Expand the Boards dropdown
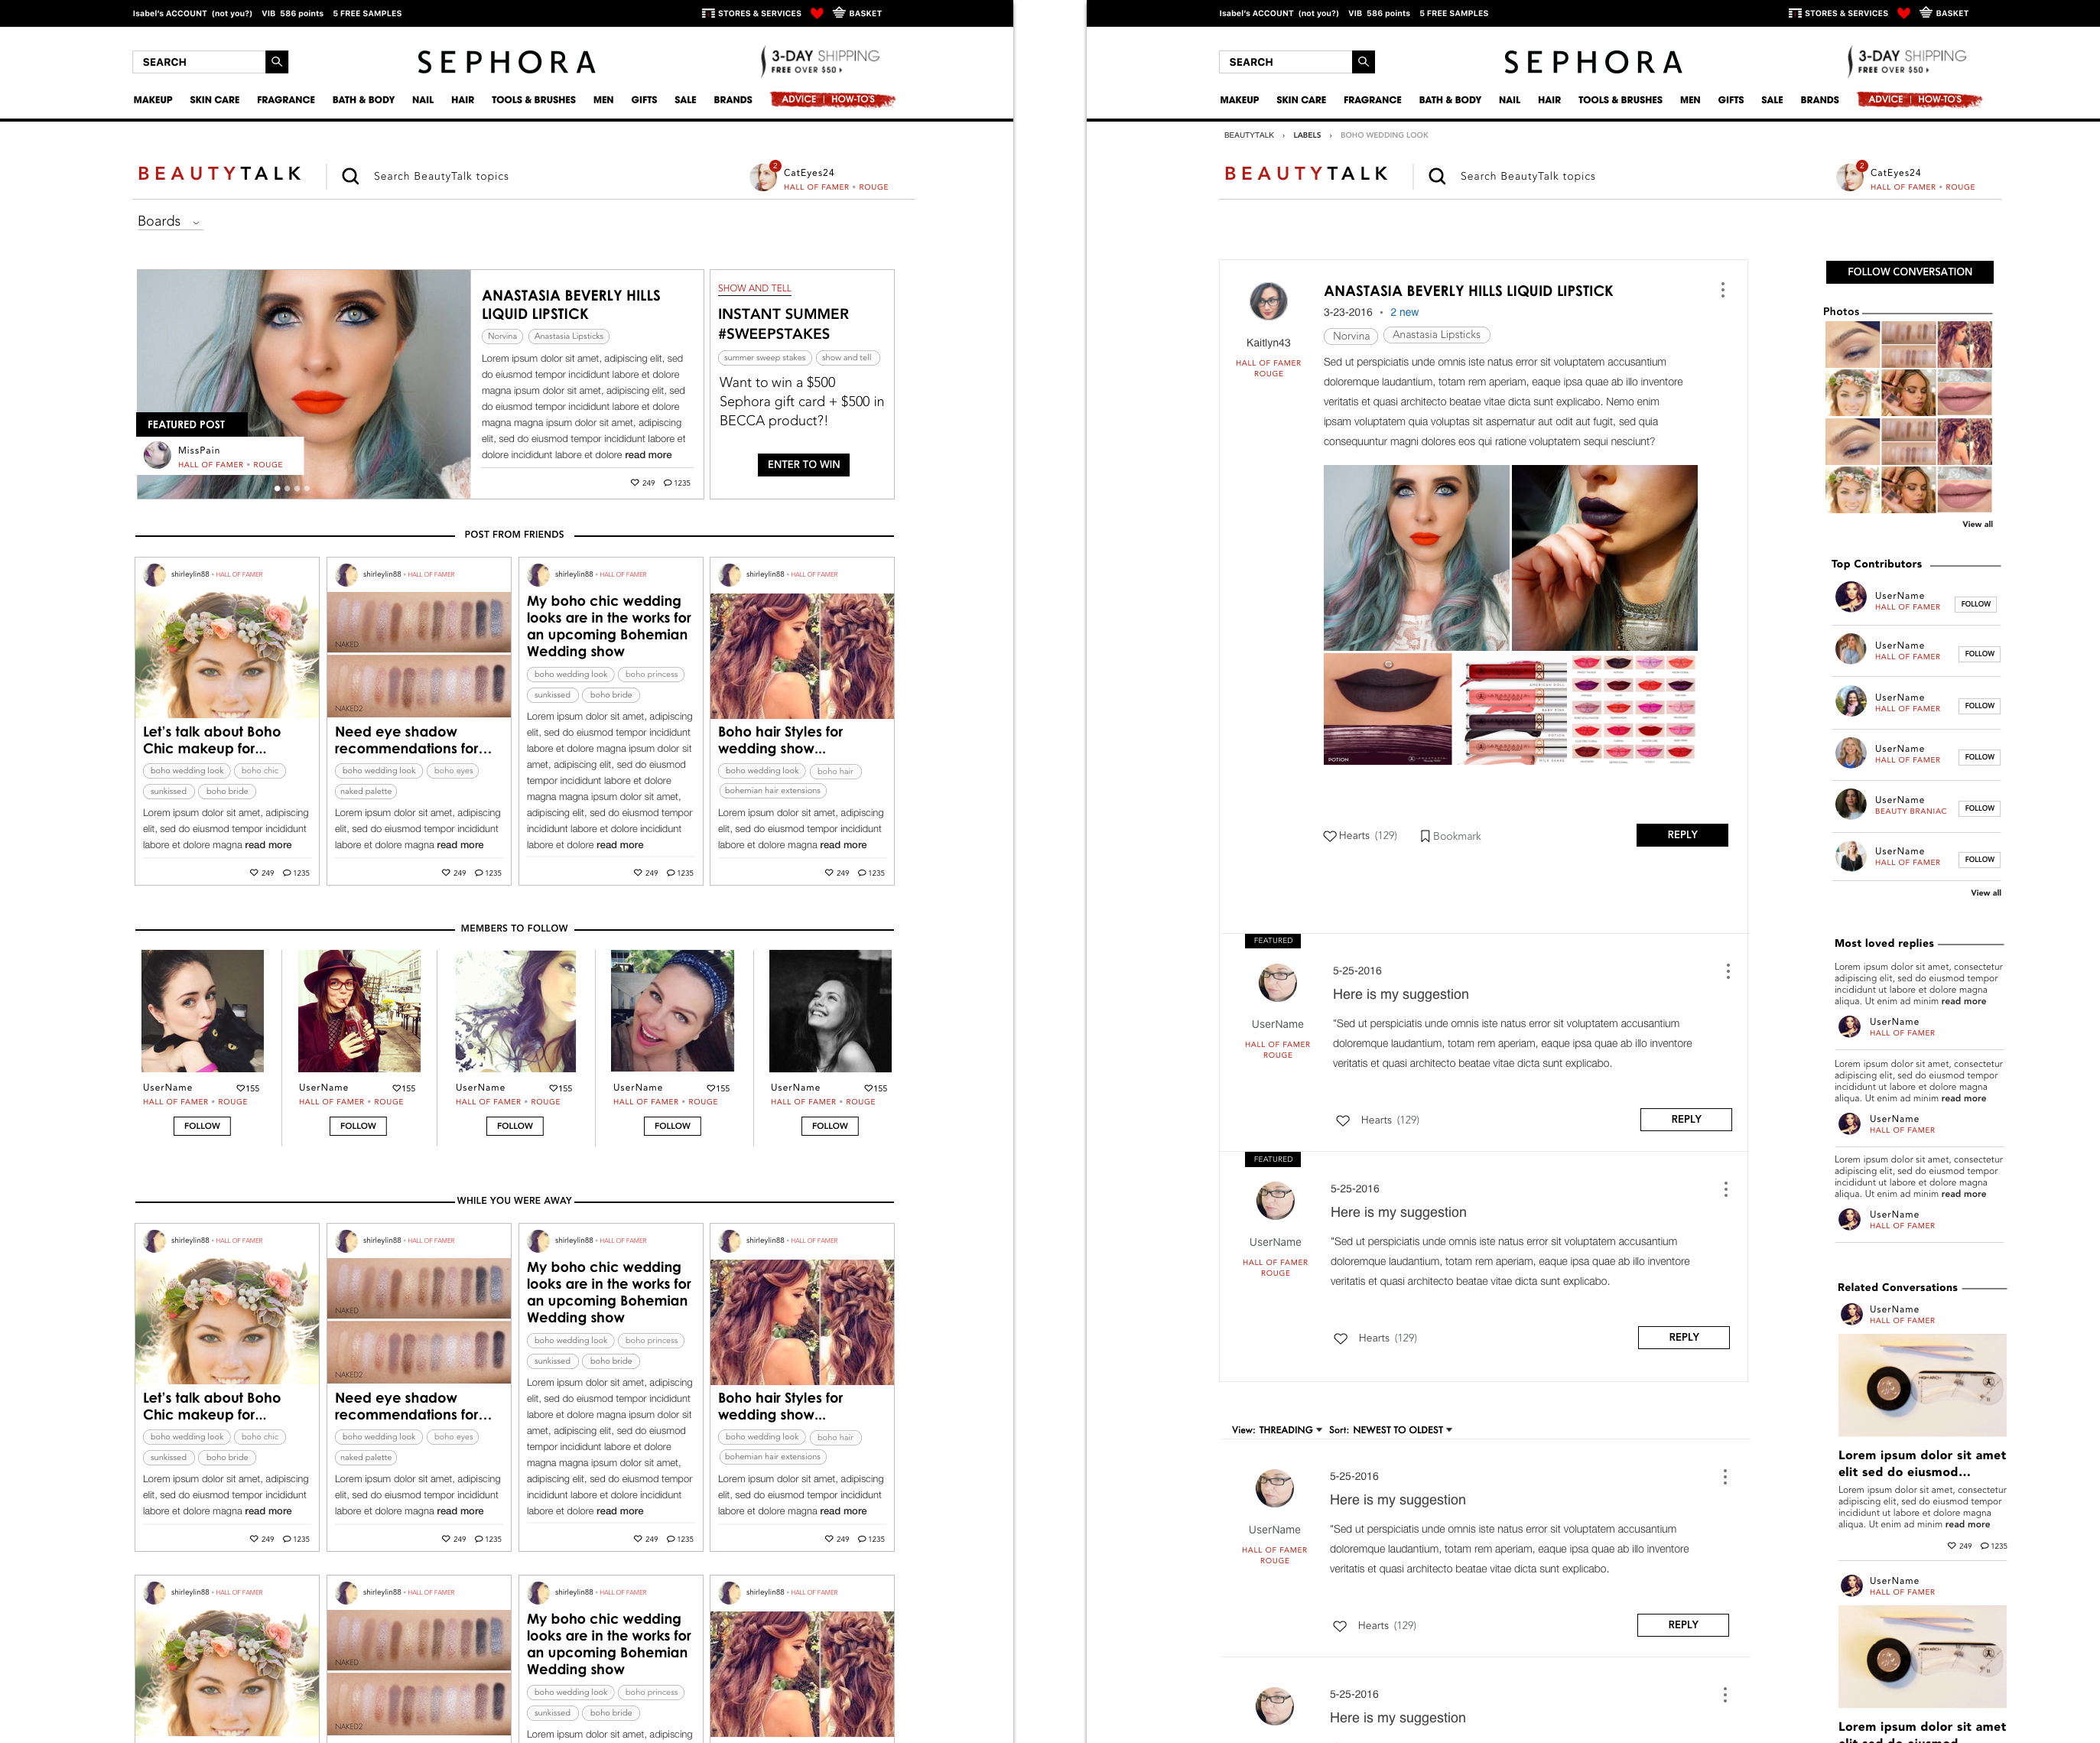Screen dimensions: 2100x1743 click(169, 222)
